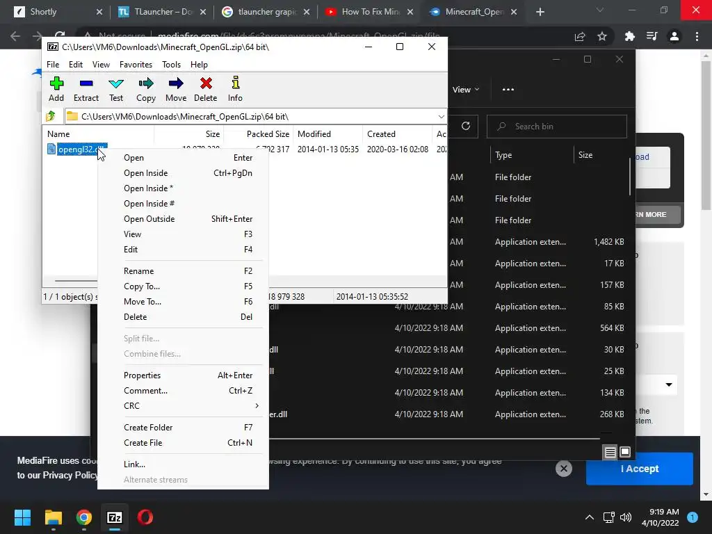Click the 7-Zip taskbar icon
The width and height of the screenshot is (712, 534).
pyautogui.click(x=115, y=517)
